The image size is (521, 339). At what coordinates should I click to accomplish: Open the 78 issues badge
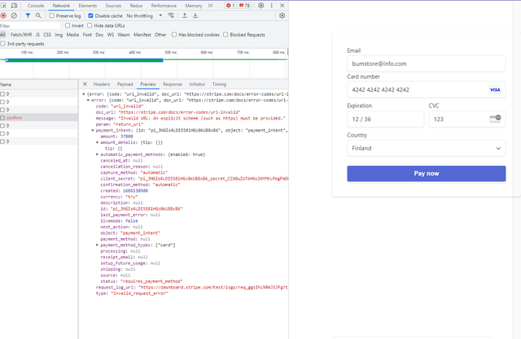[x=245, y=6]
